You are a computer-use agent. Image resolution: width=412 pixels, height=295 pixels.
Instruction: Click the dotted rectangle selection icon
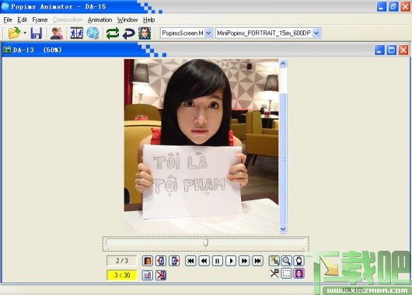pos(286,273)
